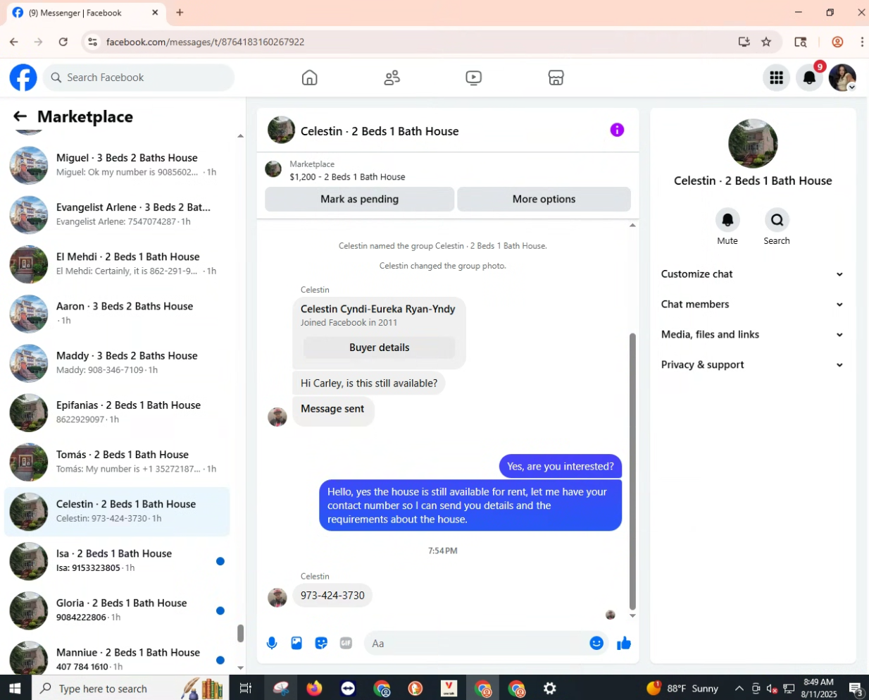Open conversation information purple icon
This screenshot has width=869, height=700.
(617, 130)
